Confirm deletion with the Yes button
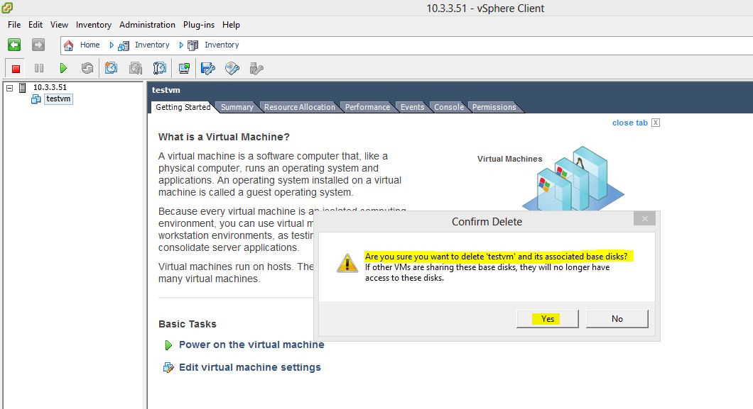 click(x=548, y=319)
